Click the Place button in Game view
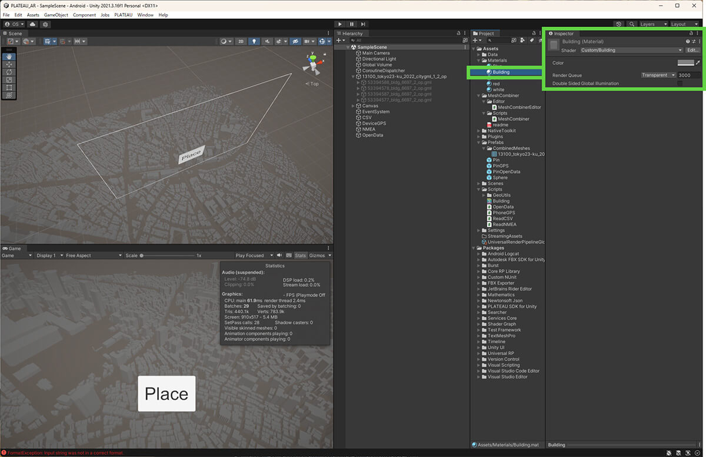 (x=166, y=393)
